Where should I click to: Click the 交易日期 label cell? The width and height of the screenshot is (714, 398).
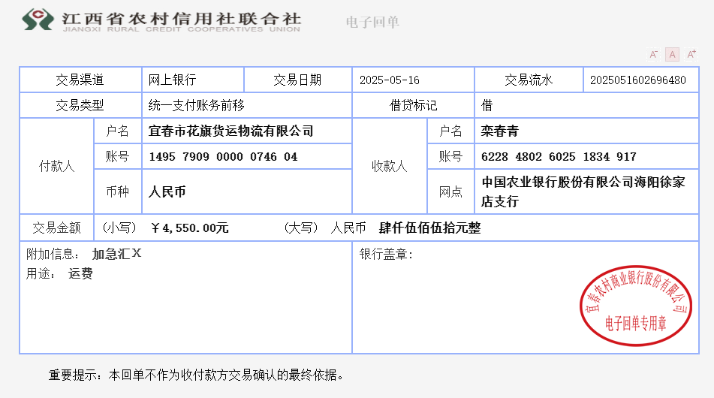(298, 80)
